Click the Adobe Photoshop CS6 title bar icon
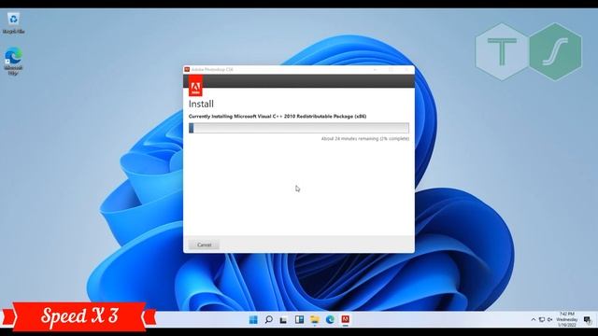The width and height of the screenshot is (598, 336). [x=187, y=69]
